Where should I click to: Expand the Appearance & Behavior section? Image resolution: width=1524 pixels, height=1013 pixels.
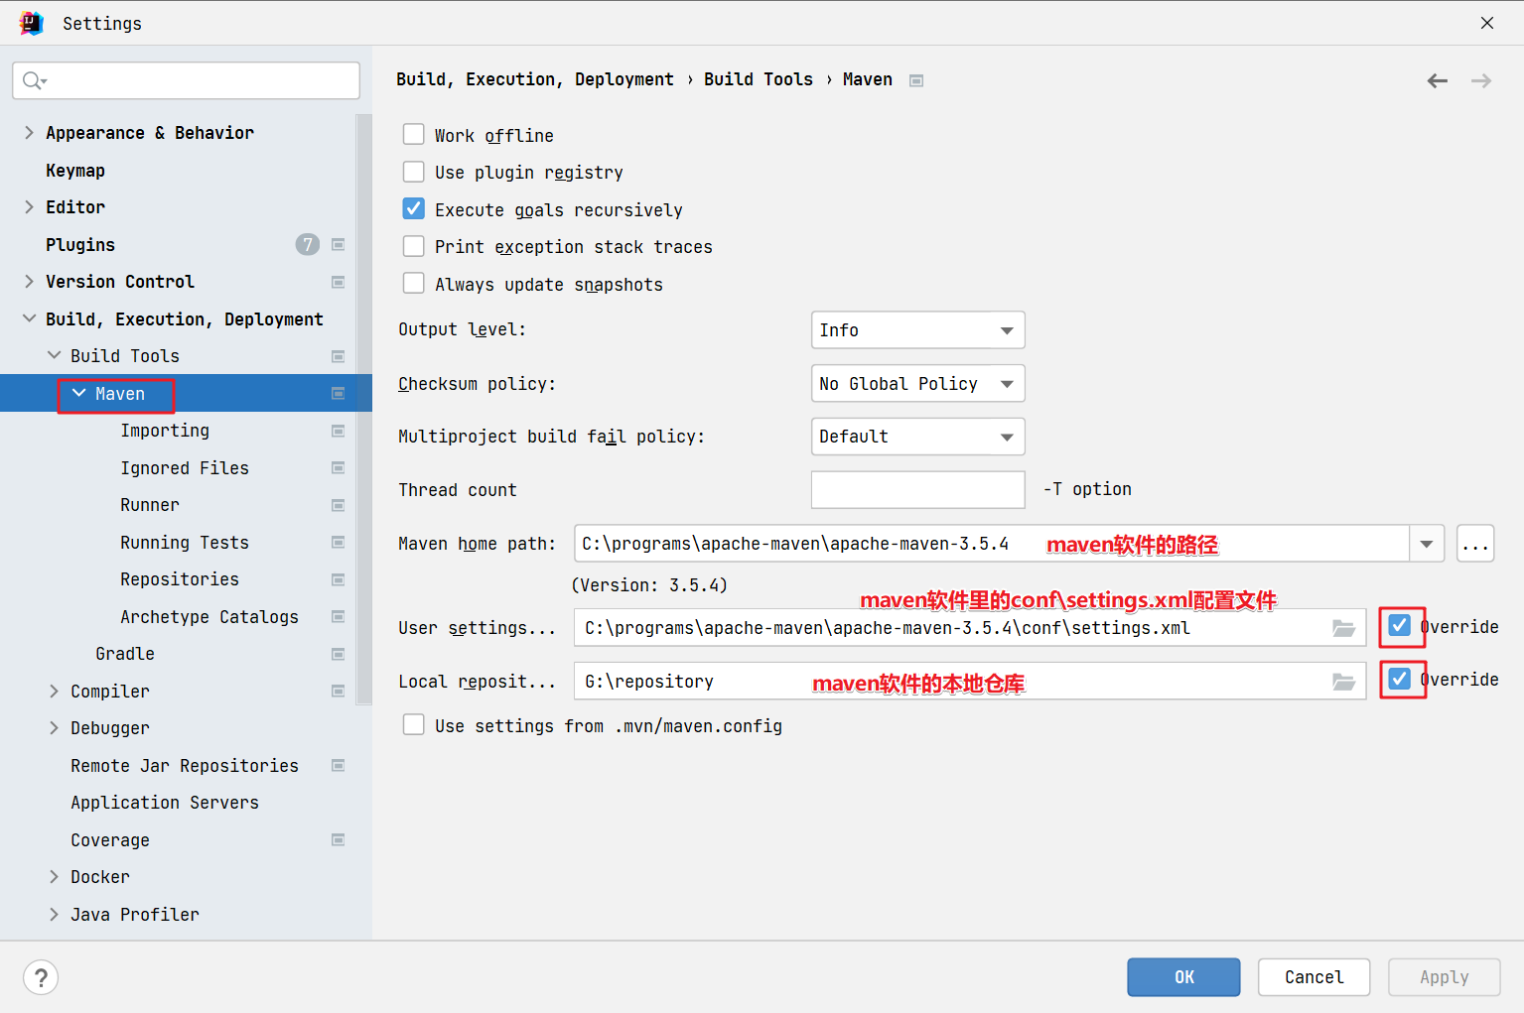[x=29, y=132]
